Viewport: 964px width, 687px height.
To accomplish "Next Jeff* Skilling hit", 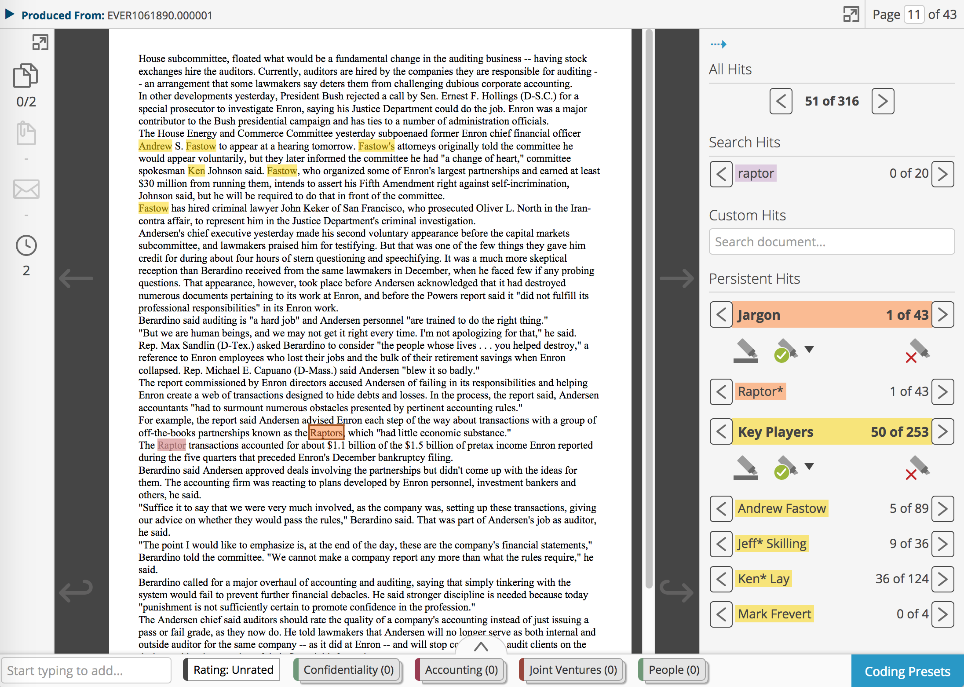I will pos(943,544).
